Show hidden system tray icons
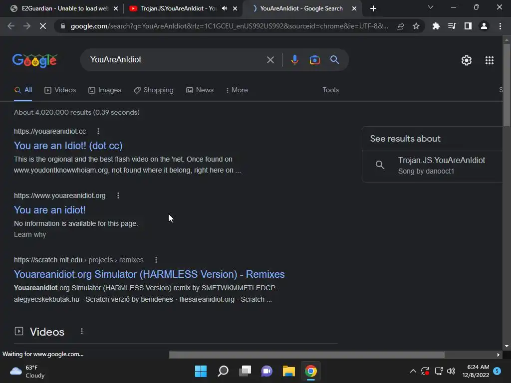 pos(413,371)
